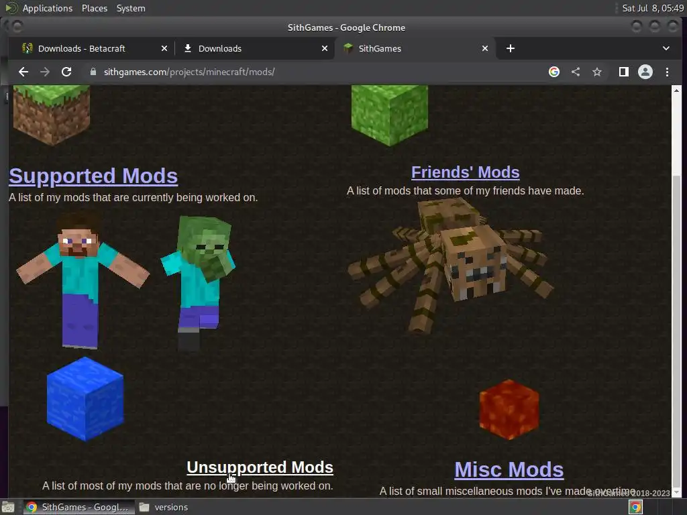Click the grass dirt block image
687x515 pixels.
[52, 115]
